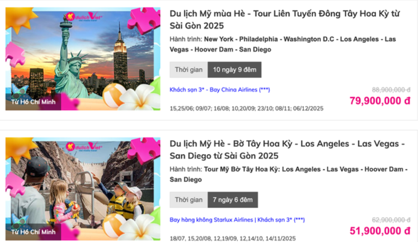Open the "Du lịch Mỹ Hè - Bờ Tây Hoa Kỳ" title
418x242 pixels.
[287, 149]
